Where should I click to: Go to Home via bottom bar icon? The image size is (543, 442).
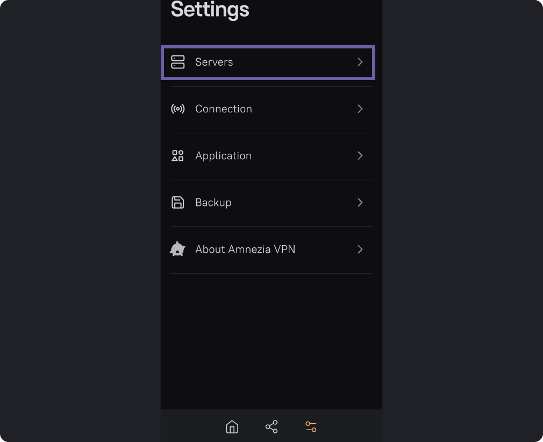tap(232, 427)
